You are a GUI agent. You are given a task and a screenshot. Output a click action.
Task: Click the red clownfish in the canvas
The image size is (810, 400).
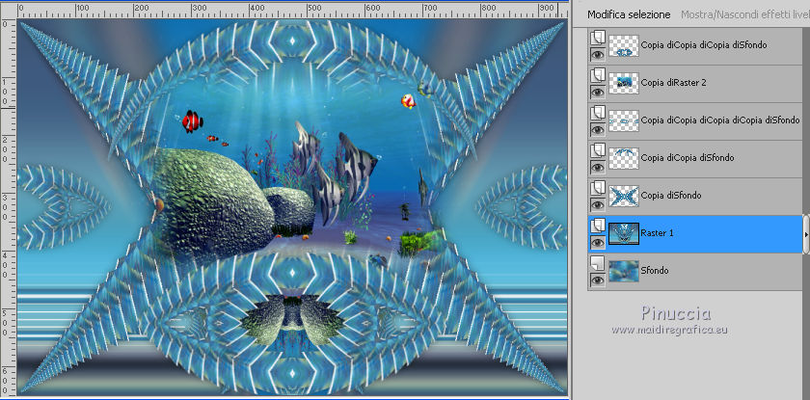coord(192,121)
